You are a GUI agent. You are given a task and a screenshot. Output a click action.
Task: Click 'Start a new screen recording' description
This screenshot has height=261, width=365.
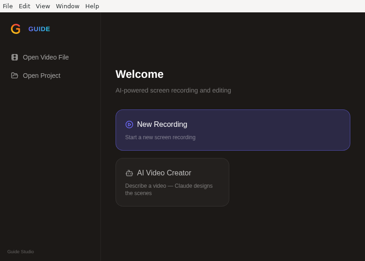coord(160,137)
